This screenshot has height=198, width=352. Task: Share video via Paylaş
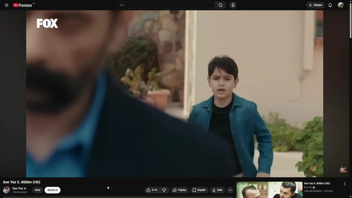(179, 190)
